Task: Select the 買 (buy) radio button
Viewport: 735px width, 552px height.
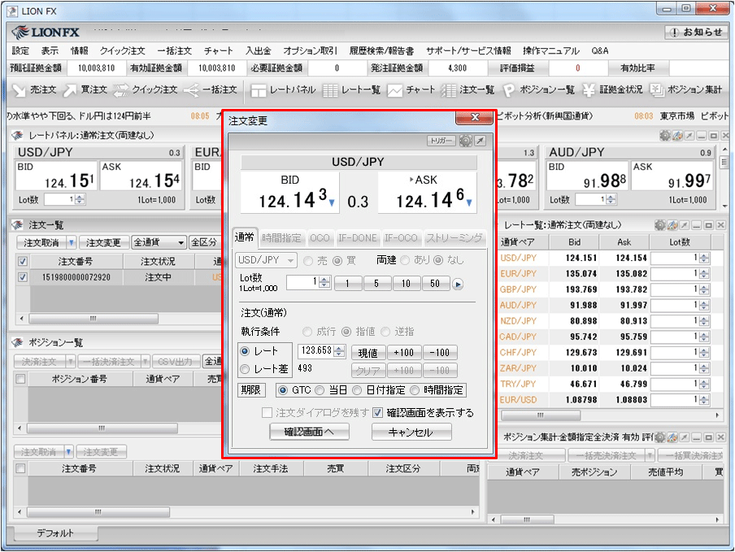Action: pyautogui.click(x=337, y=260)
